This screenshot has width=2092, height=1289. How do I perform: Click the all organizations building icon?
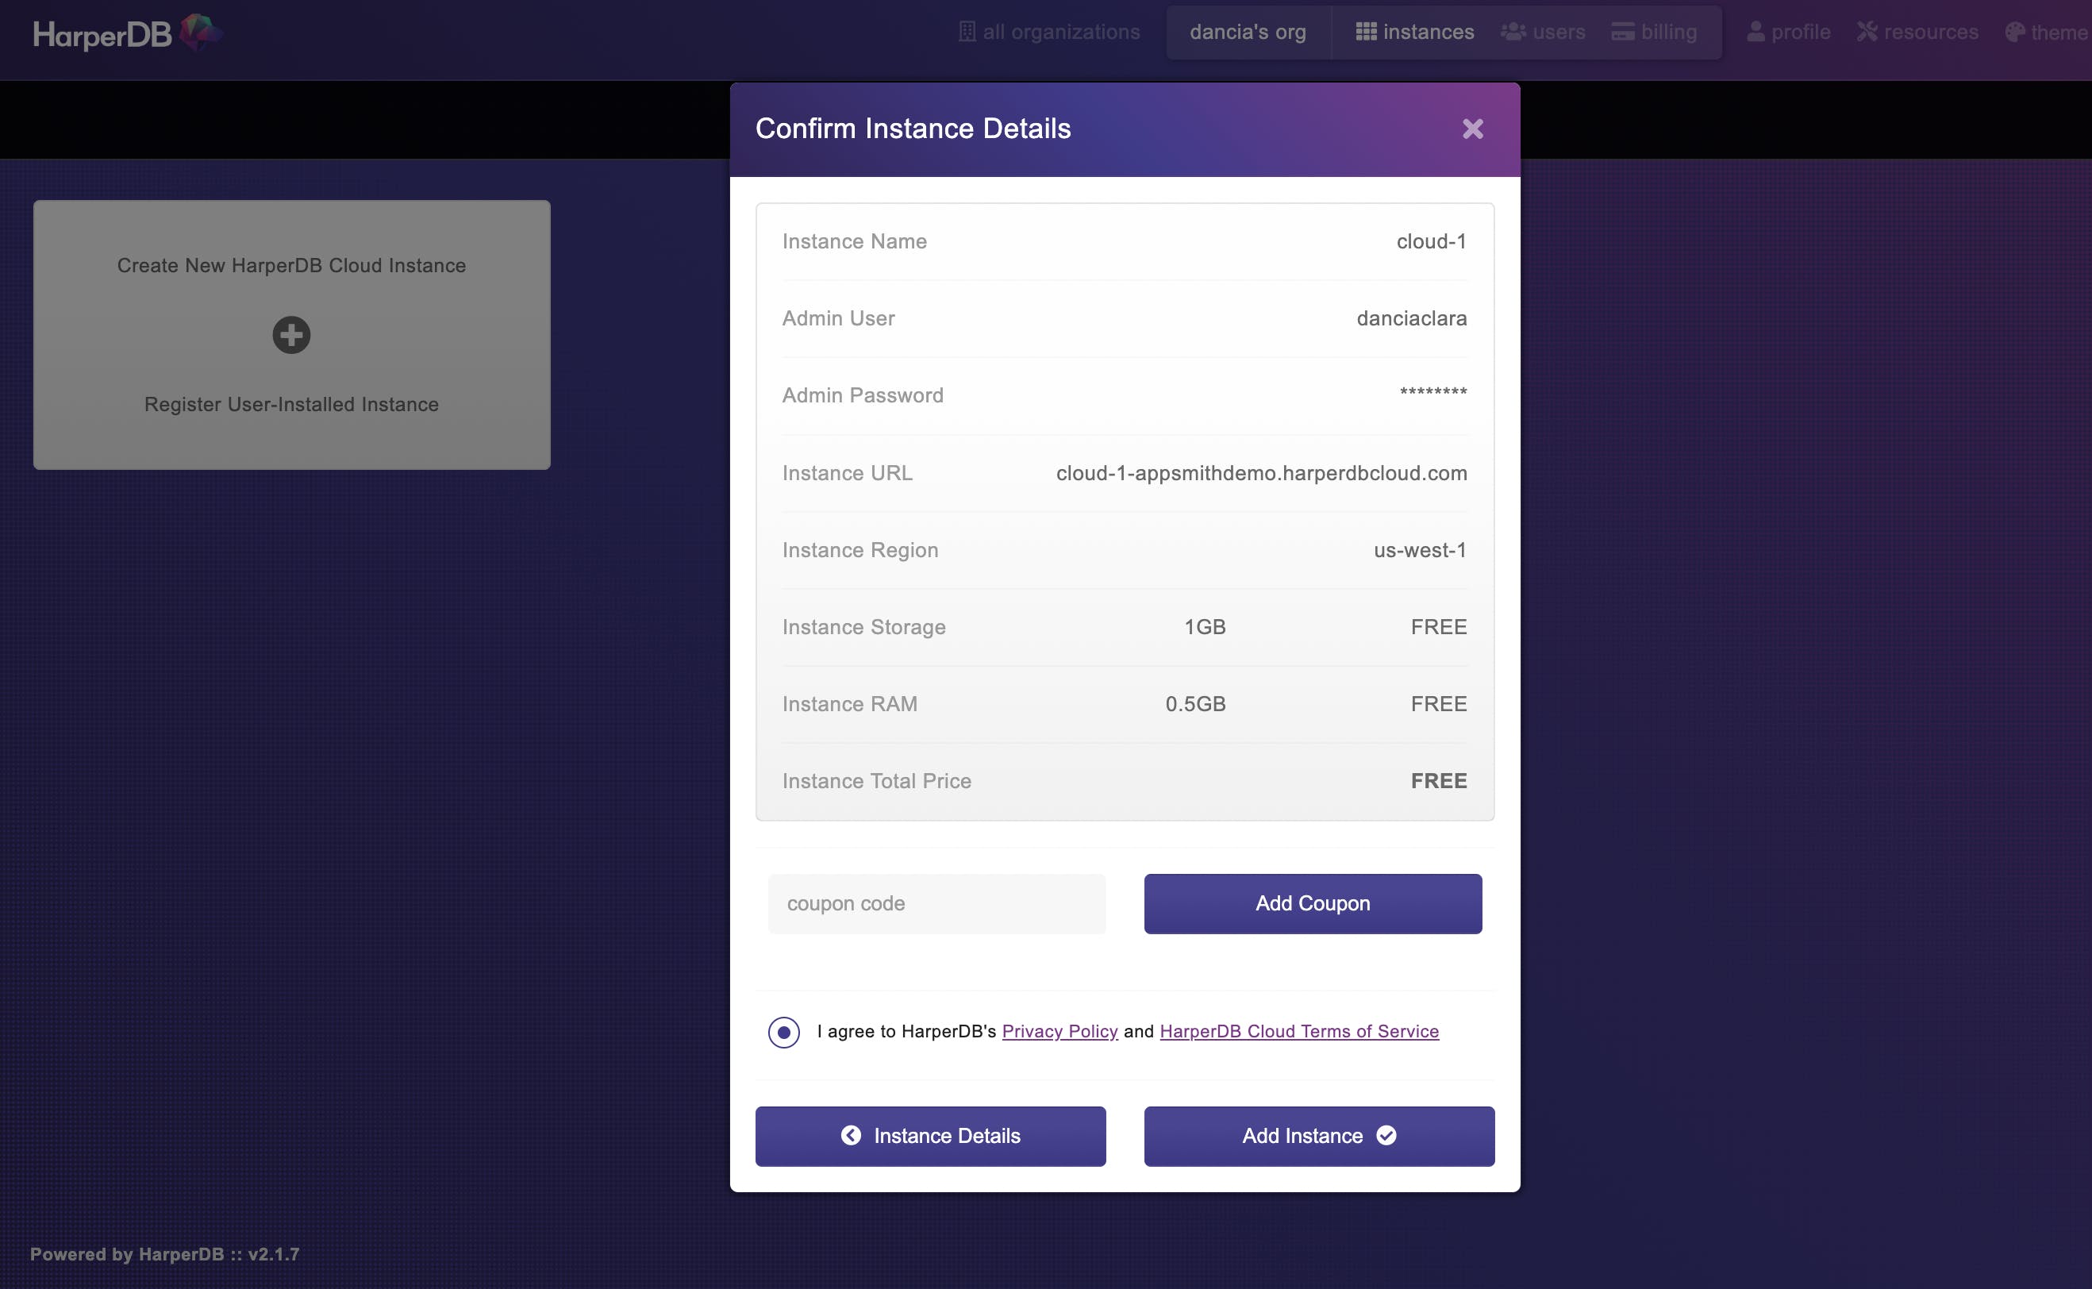click(x=967, y=32)
